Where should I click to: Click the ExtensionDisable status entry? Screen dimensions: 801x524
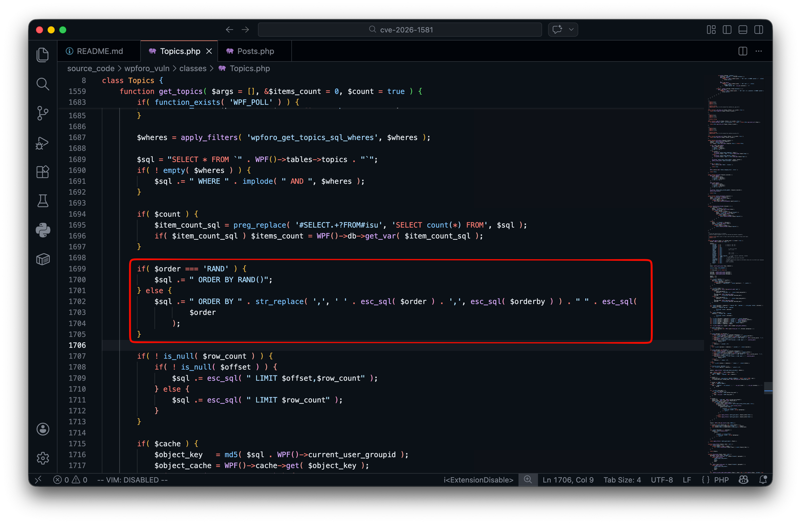pyautogui.click(x=478, y=480)
